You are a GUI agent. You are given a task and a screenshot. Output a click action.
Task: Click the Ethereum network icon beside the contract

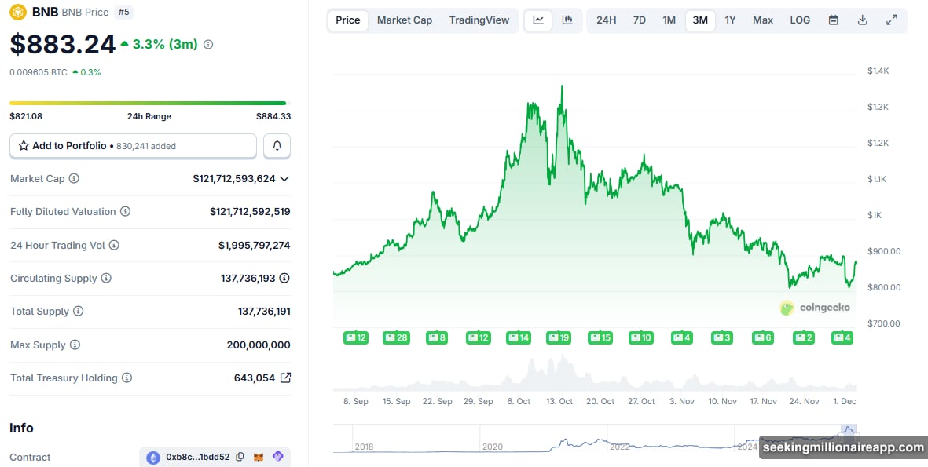[x=153, y=457]
